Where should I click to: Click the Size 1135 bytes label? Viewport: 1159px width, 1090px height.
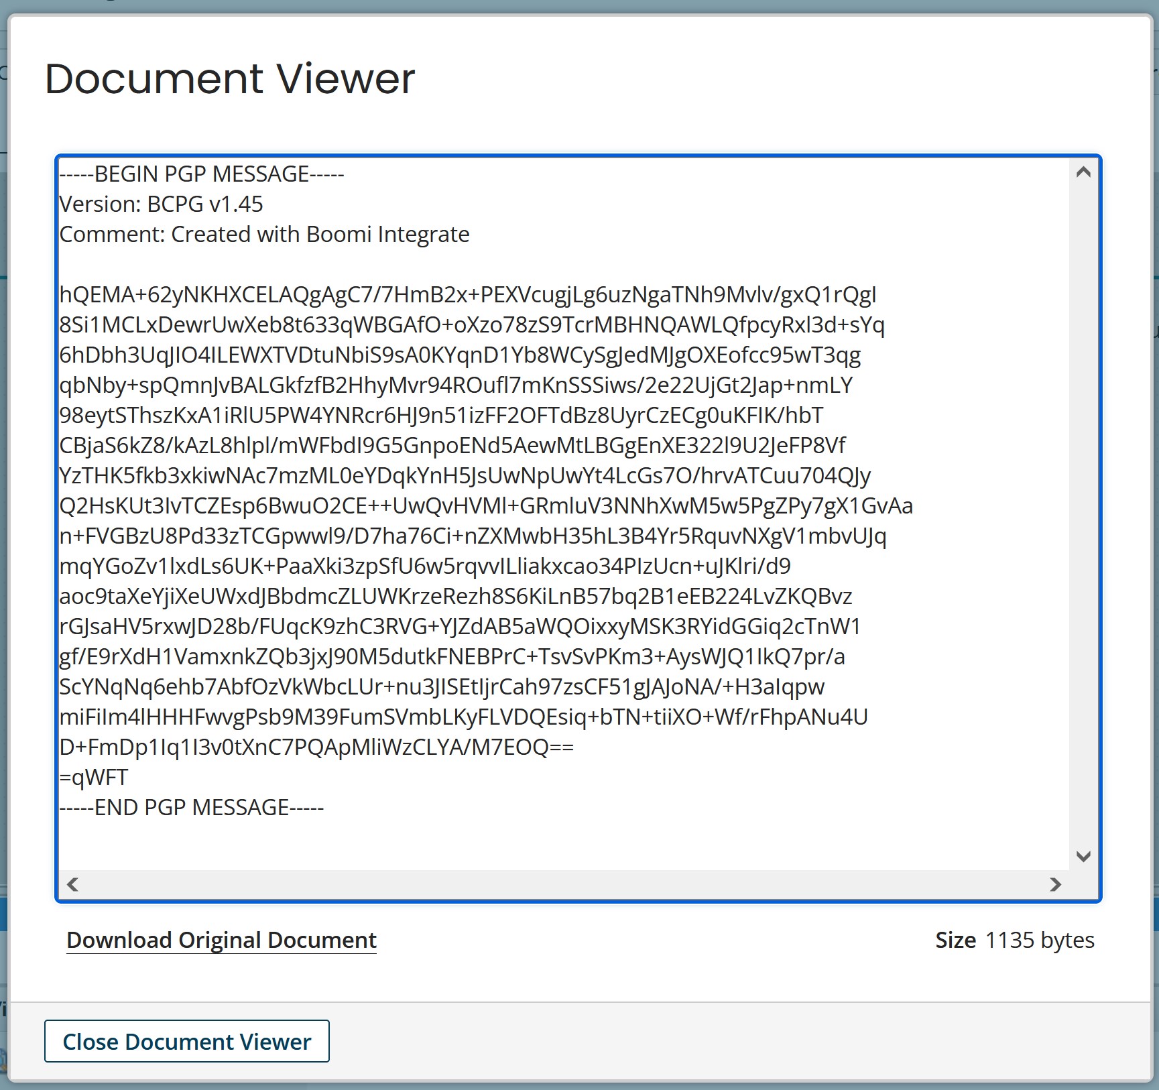click(x=1014, y=940)
